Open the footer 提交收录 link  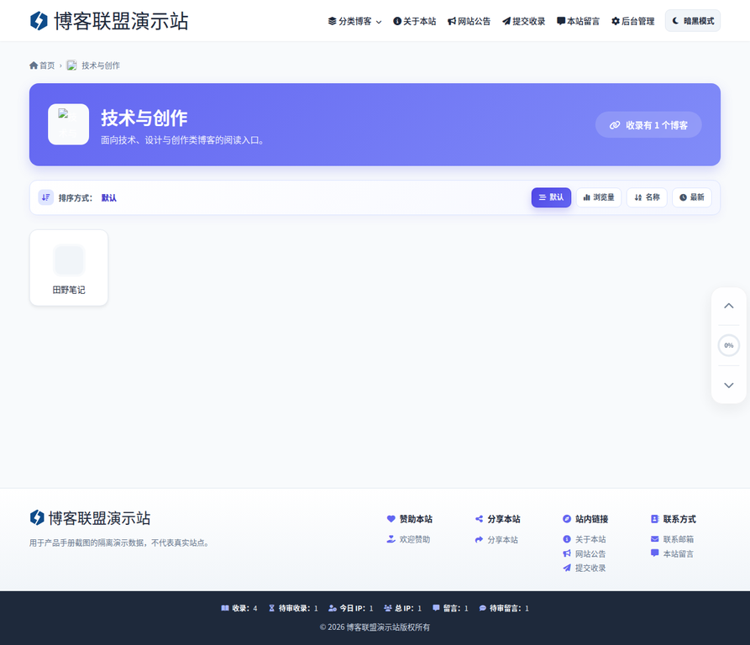(585, 568)
